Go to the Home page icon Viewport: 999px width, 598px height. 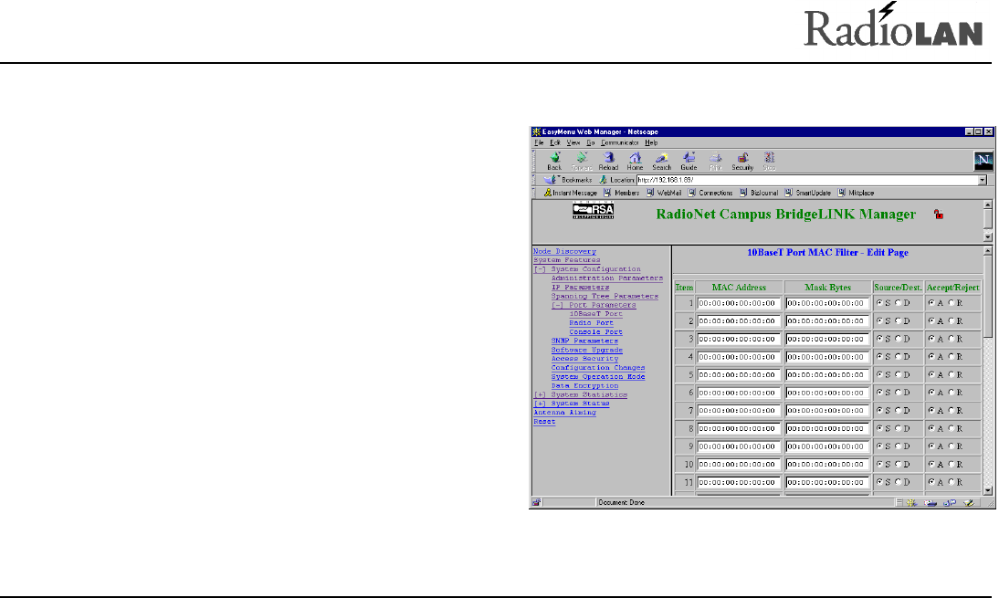coord(635,159)
